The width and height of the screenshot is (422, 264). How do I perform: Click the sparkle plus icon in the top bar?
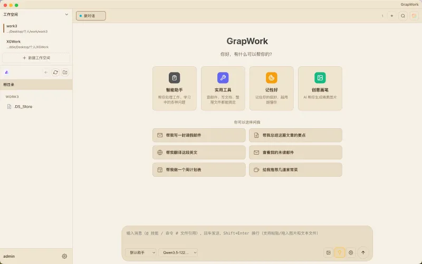392,16
